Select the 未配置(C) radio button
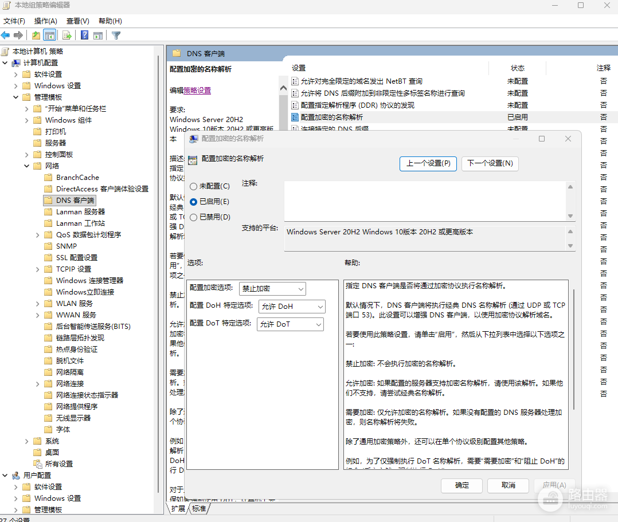Viewport: 618px width, 522px height. (x=194, y=186)
